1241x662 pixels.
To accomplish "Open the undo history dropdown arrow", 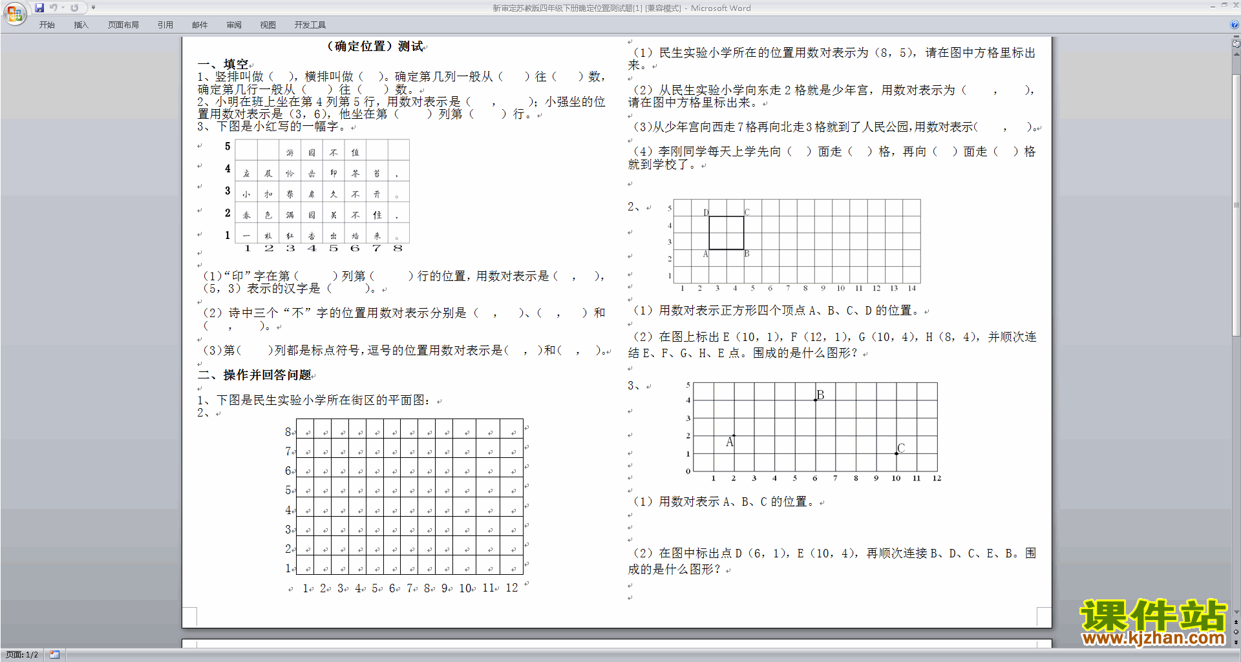I will point(63,8).
